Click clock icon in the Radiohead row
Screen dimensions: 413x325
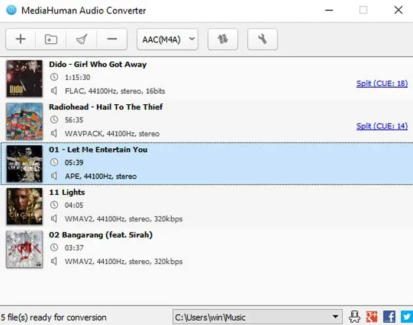[54, 120]
